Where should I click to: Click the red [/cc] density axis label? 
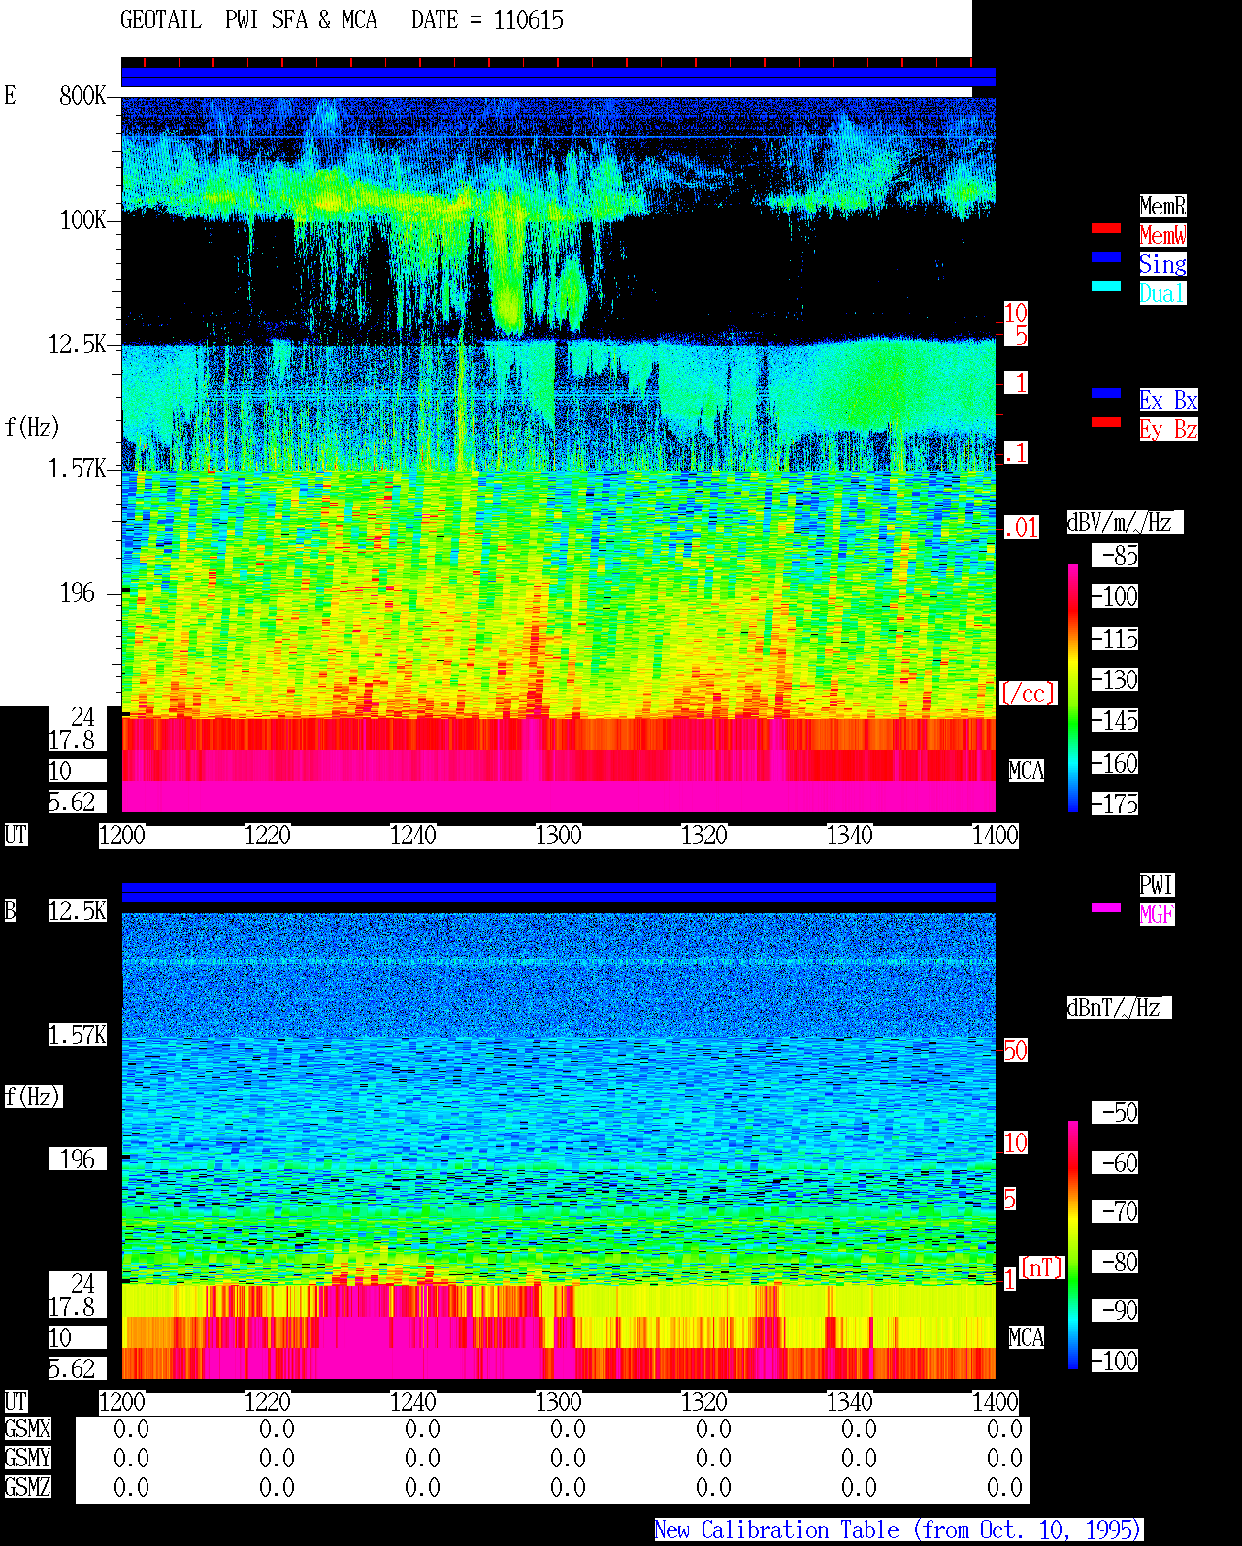(1028, 694)
